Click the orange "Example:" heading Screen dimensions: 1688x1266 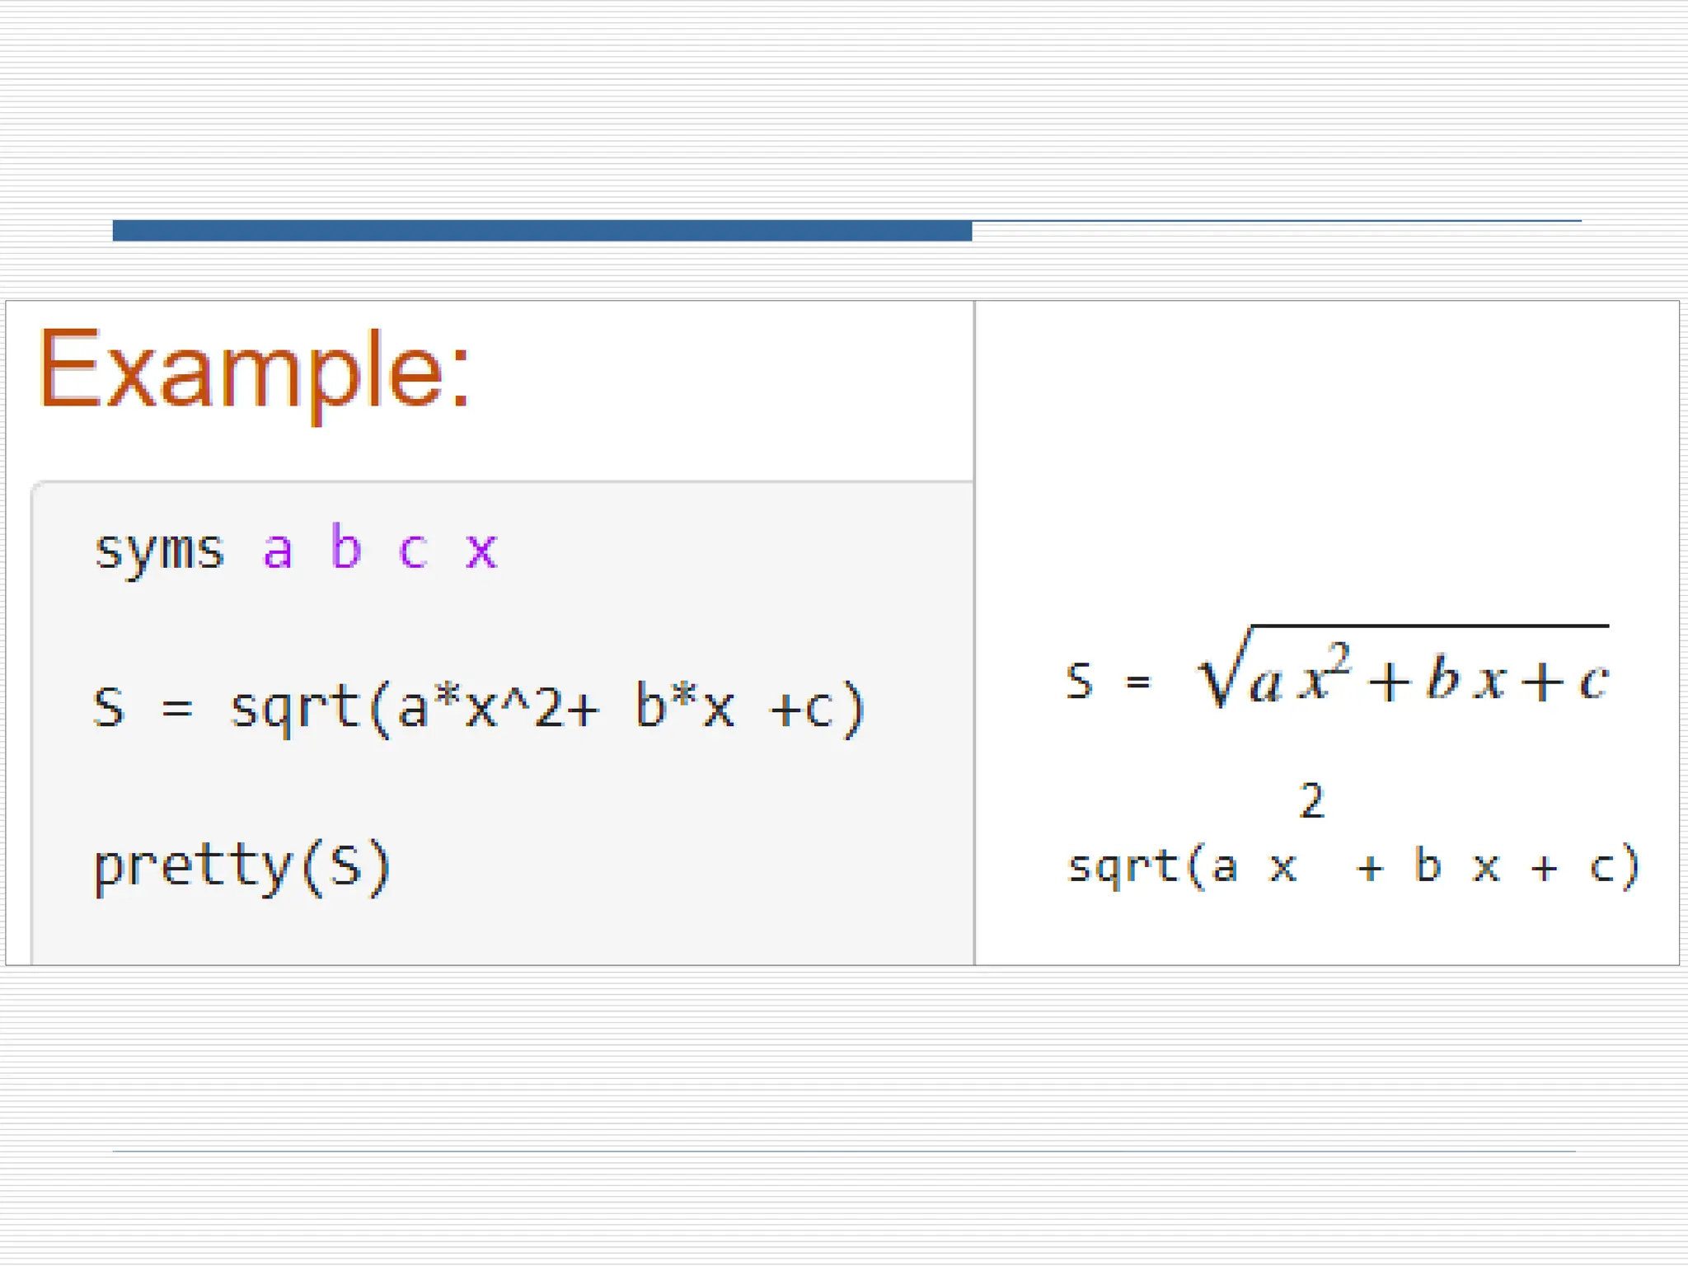coord(254,368)
